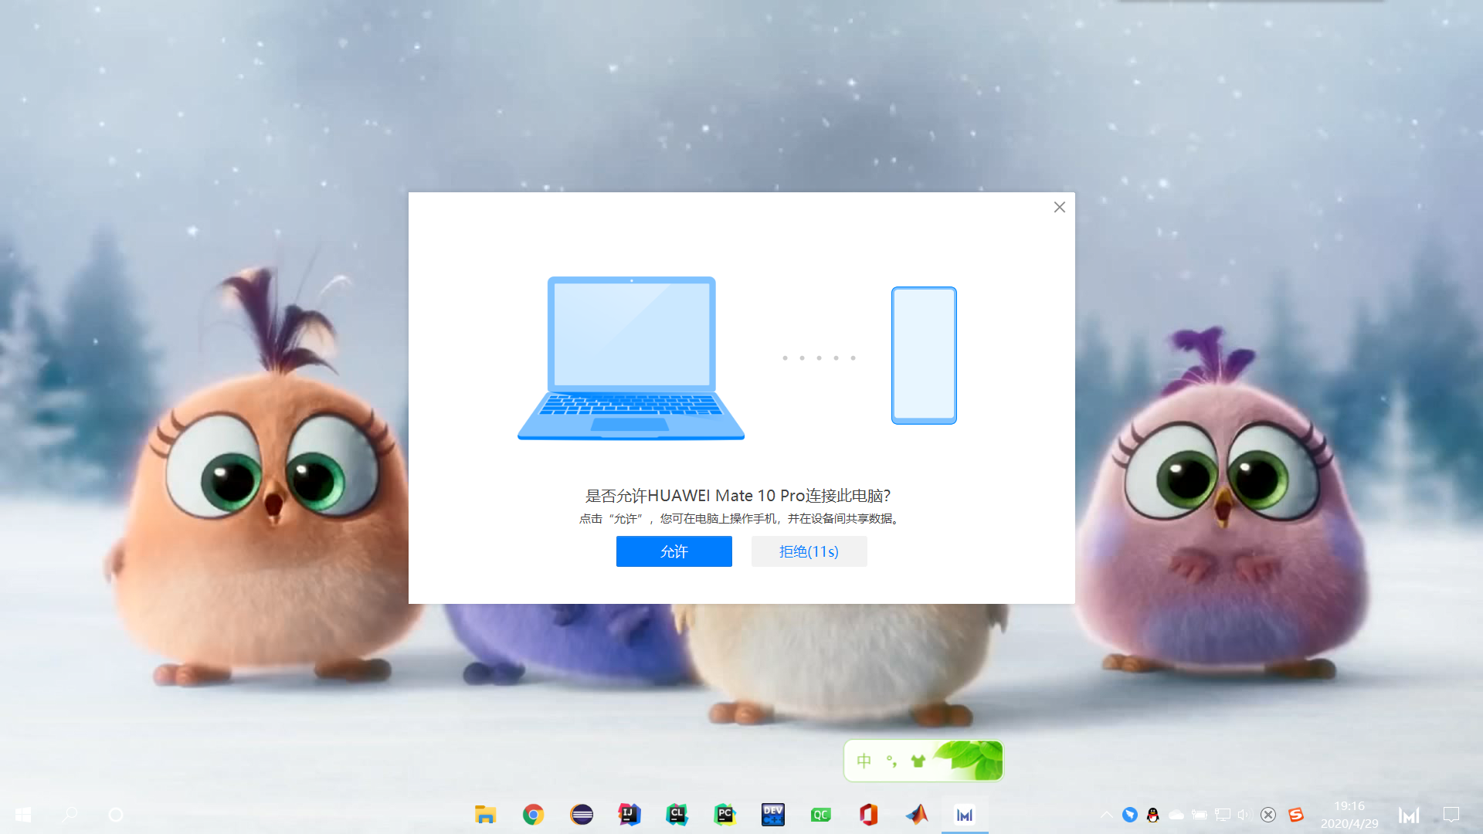Screen dimensions: 1483x834
Task: Open input method skin shirt icon
Action: tap(918, 761)
